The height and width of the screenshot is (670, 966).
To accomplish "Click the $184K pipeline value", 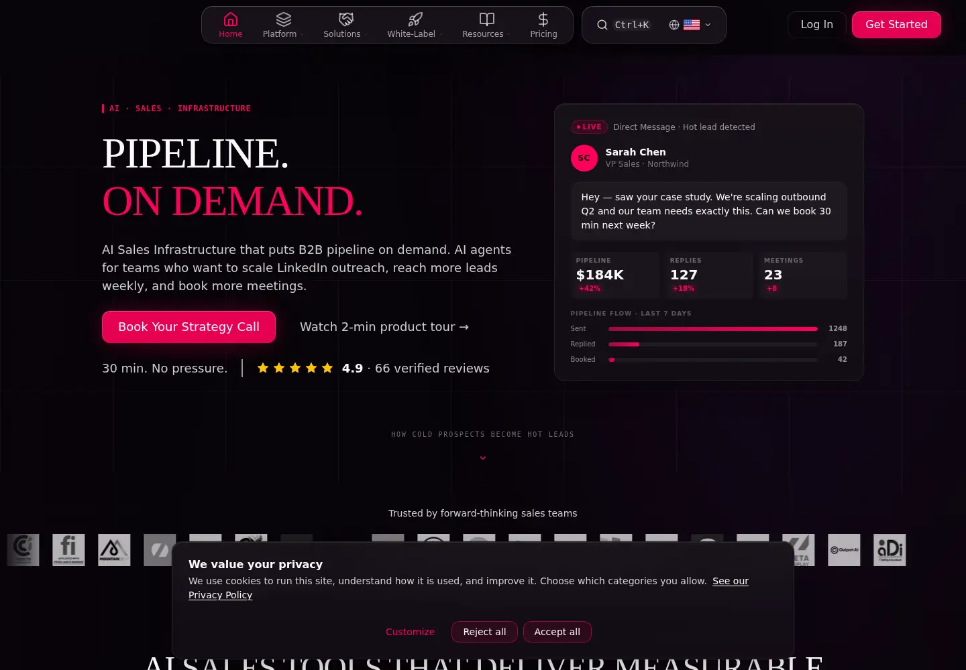I will [600, 275].
